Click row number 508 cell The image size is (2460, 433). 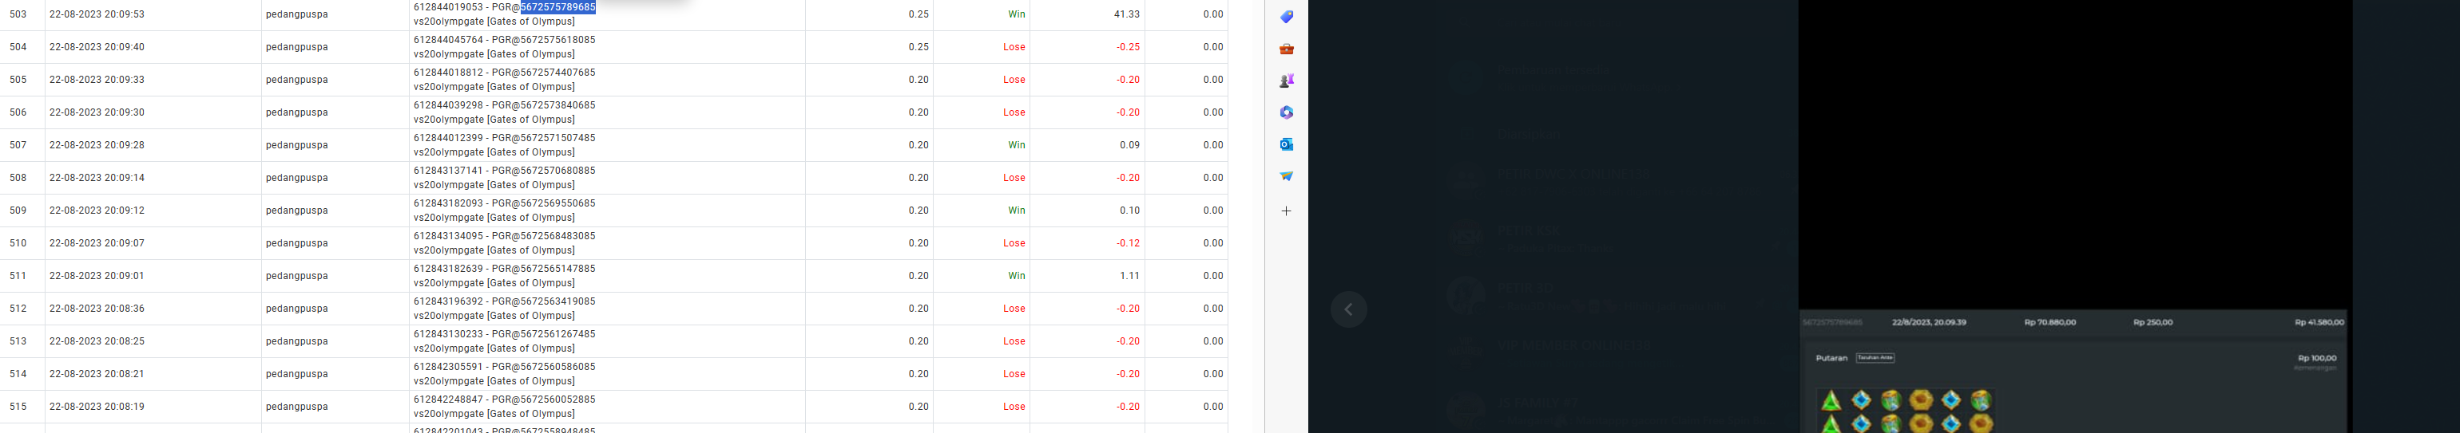[18, 177]
